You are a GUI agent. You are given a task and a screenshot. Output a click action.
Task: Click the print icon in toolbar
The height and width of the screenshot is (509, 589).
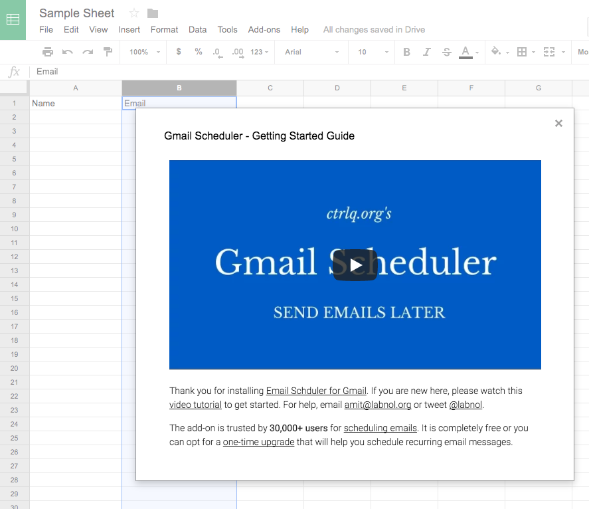tap(48, 52)
